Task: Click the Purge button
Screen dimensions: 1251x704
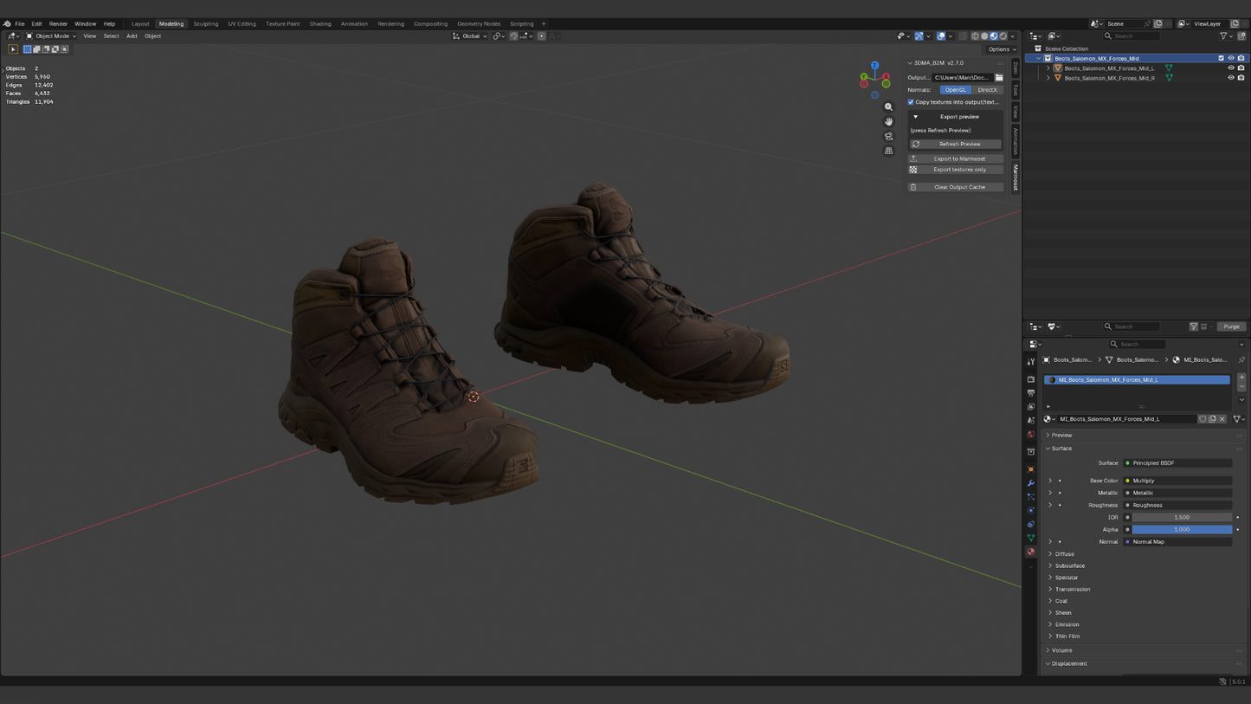Action: [x=1231, y=326]
